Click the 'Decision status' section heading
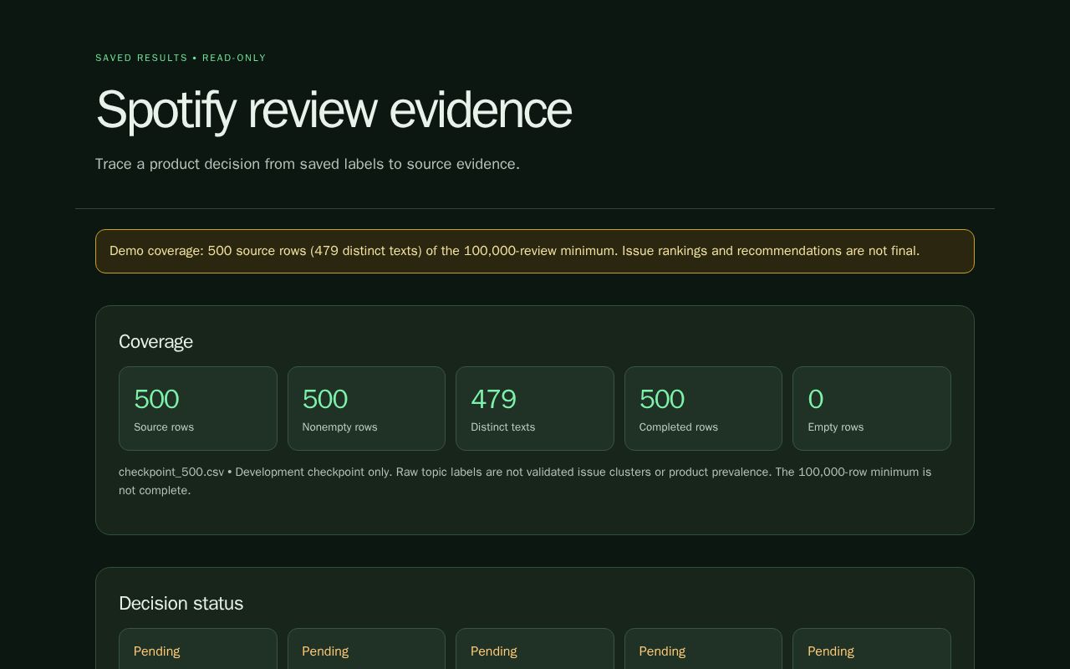This screenshot has width=1070, height=669. tap(181, 603)
